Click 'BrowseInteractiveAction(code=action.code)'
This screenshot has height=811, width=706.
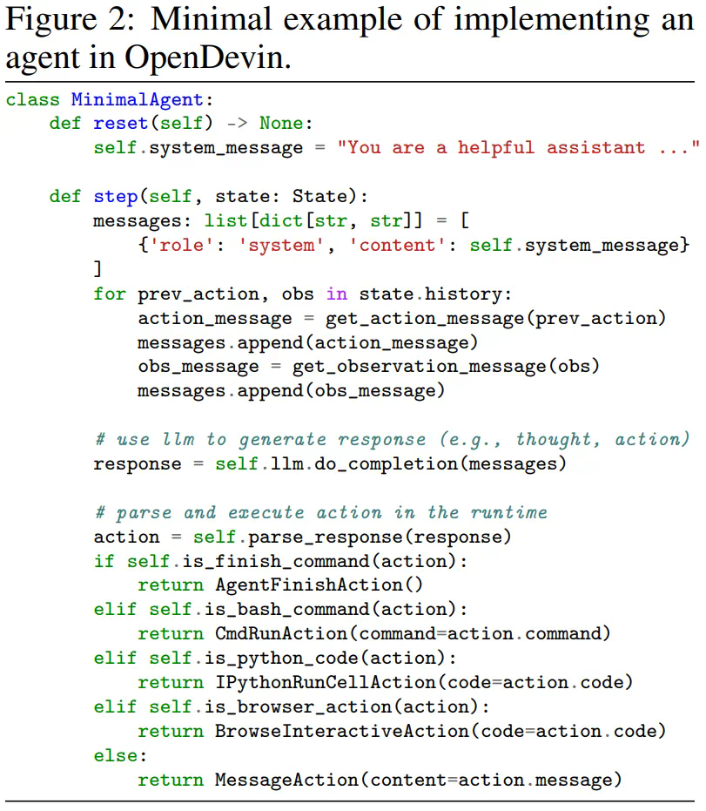point(440,732)
